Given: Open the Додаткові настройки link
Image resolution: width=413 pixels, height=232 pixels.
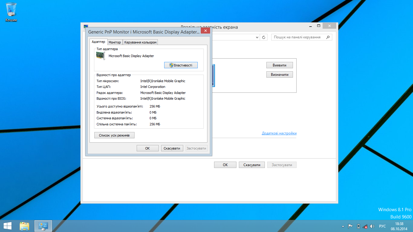Looking at the screenshot, I should pos(279,133).
